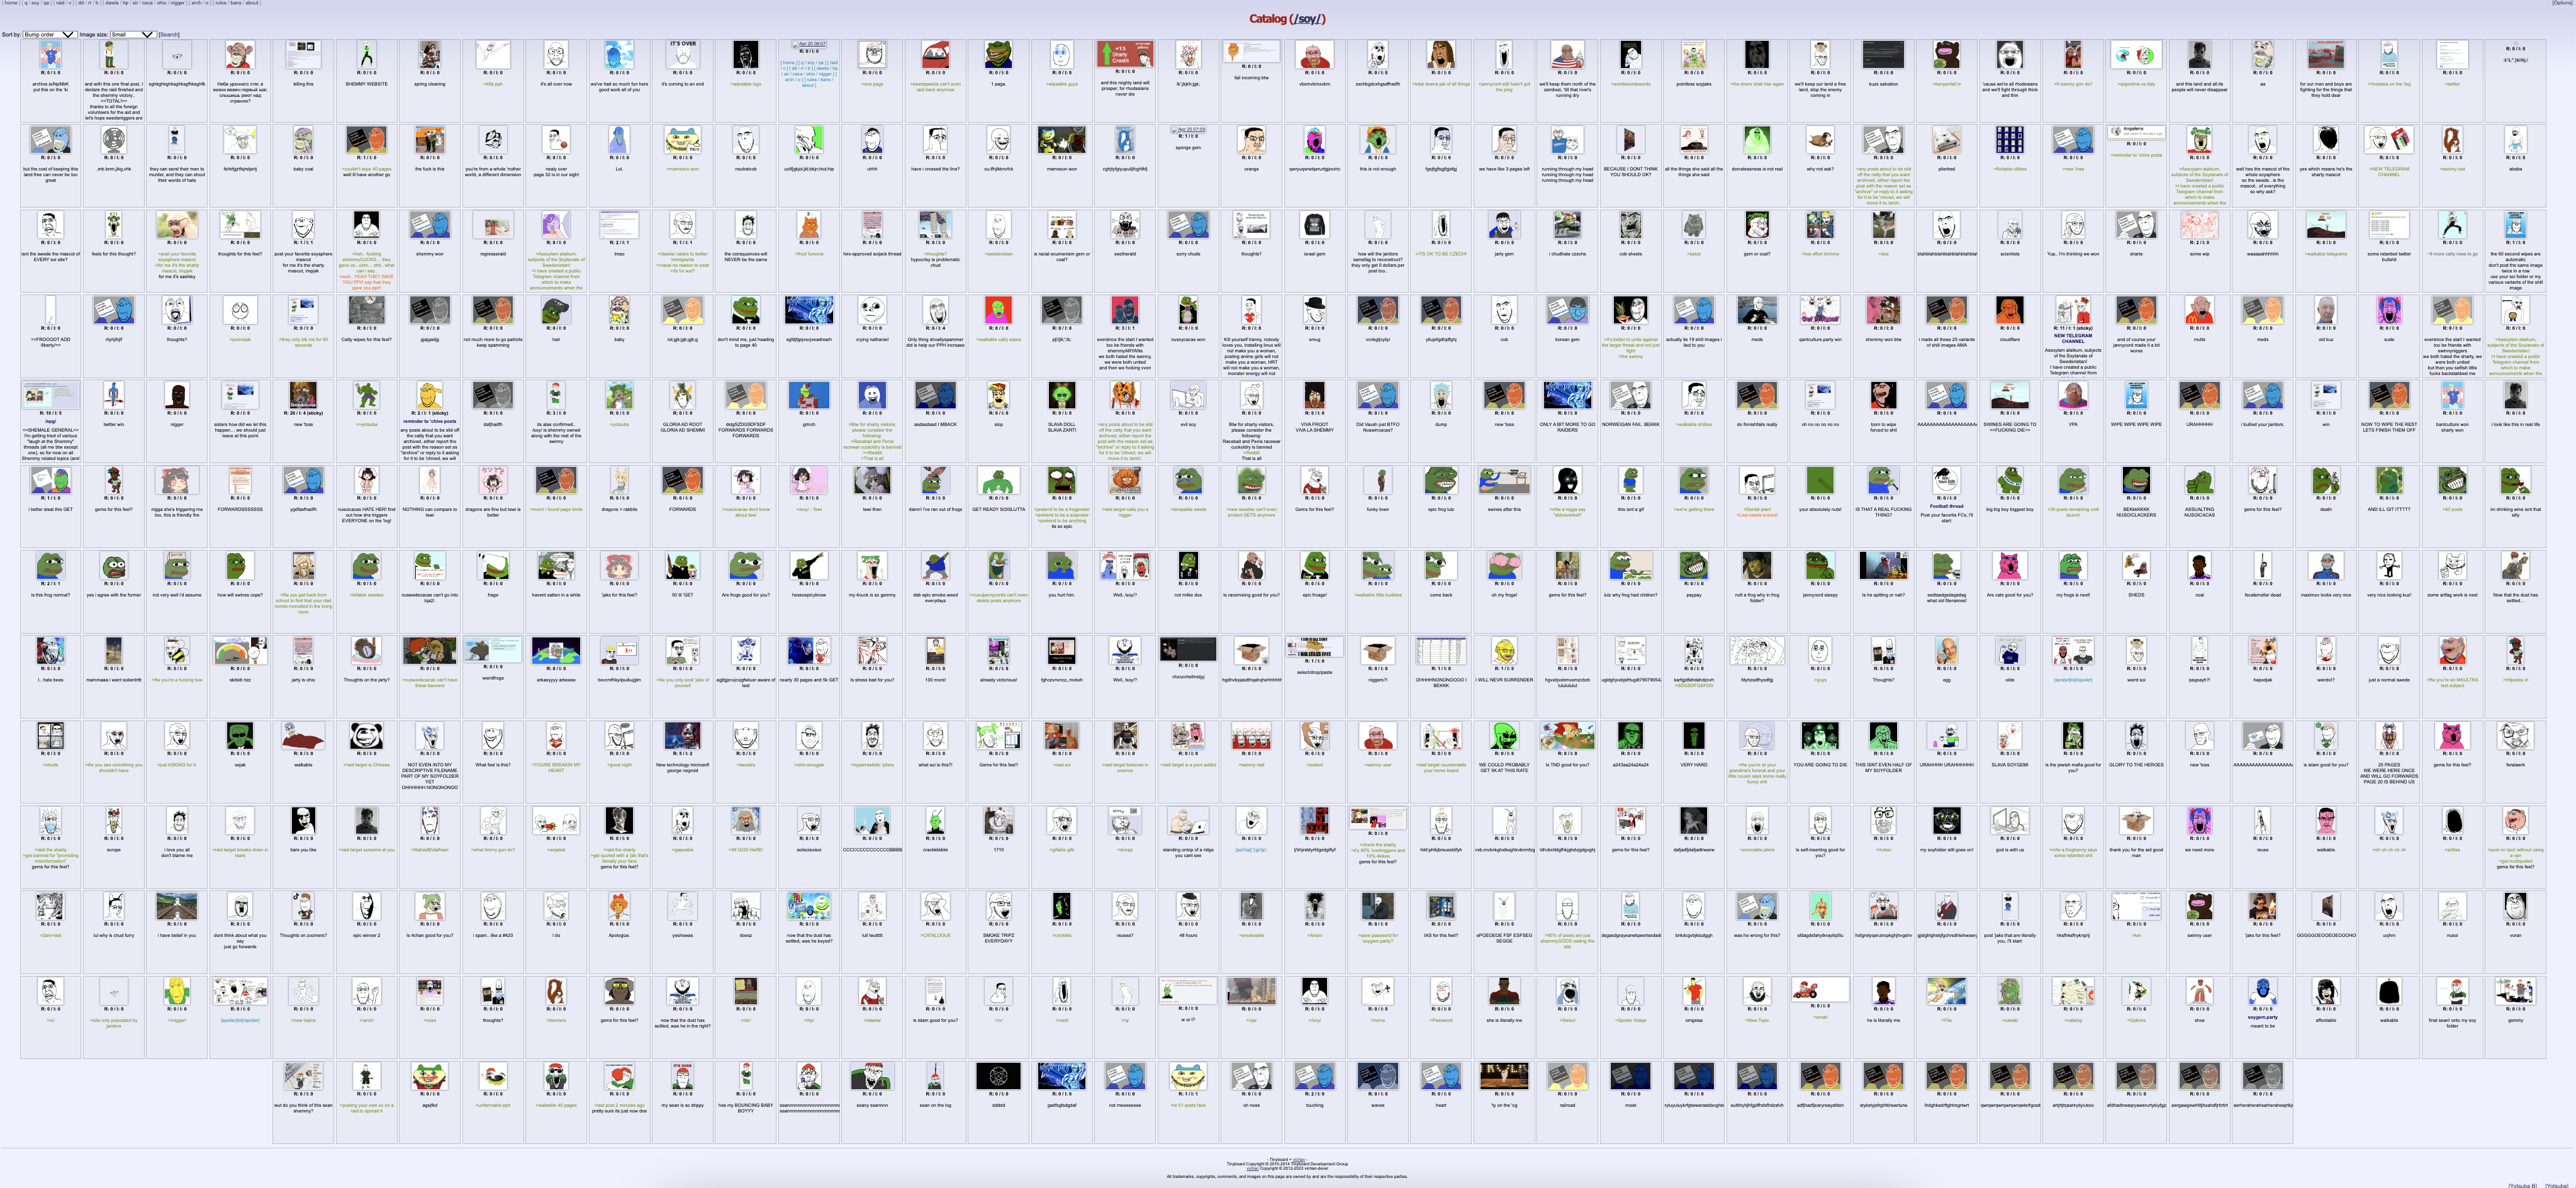Open the "it's all over now" thread thumbnail
The image size is (2576, 1188).
click(556, 54)
